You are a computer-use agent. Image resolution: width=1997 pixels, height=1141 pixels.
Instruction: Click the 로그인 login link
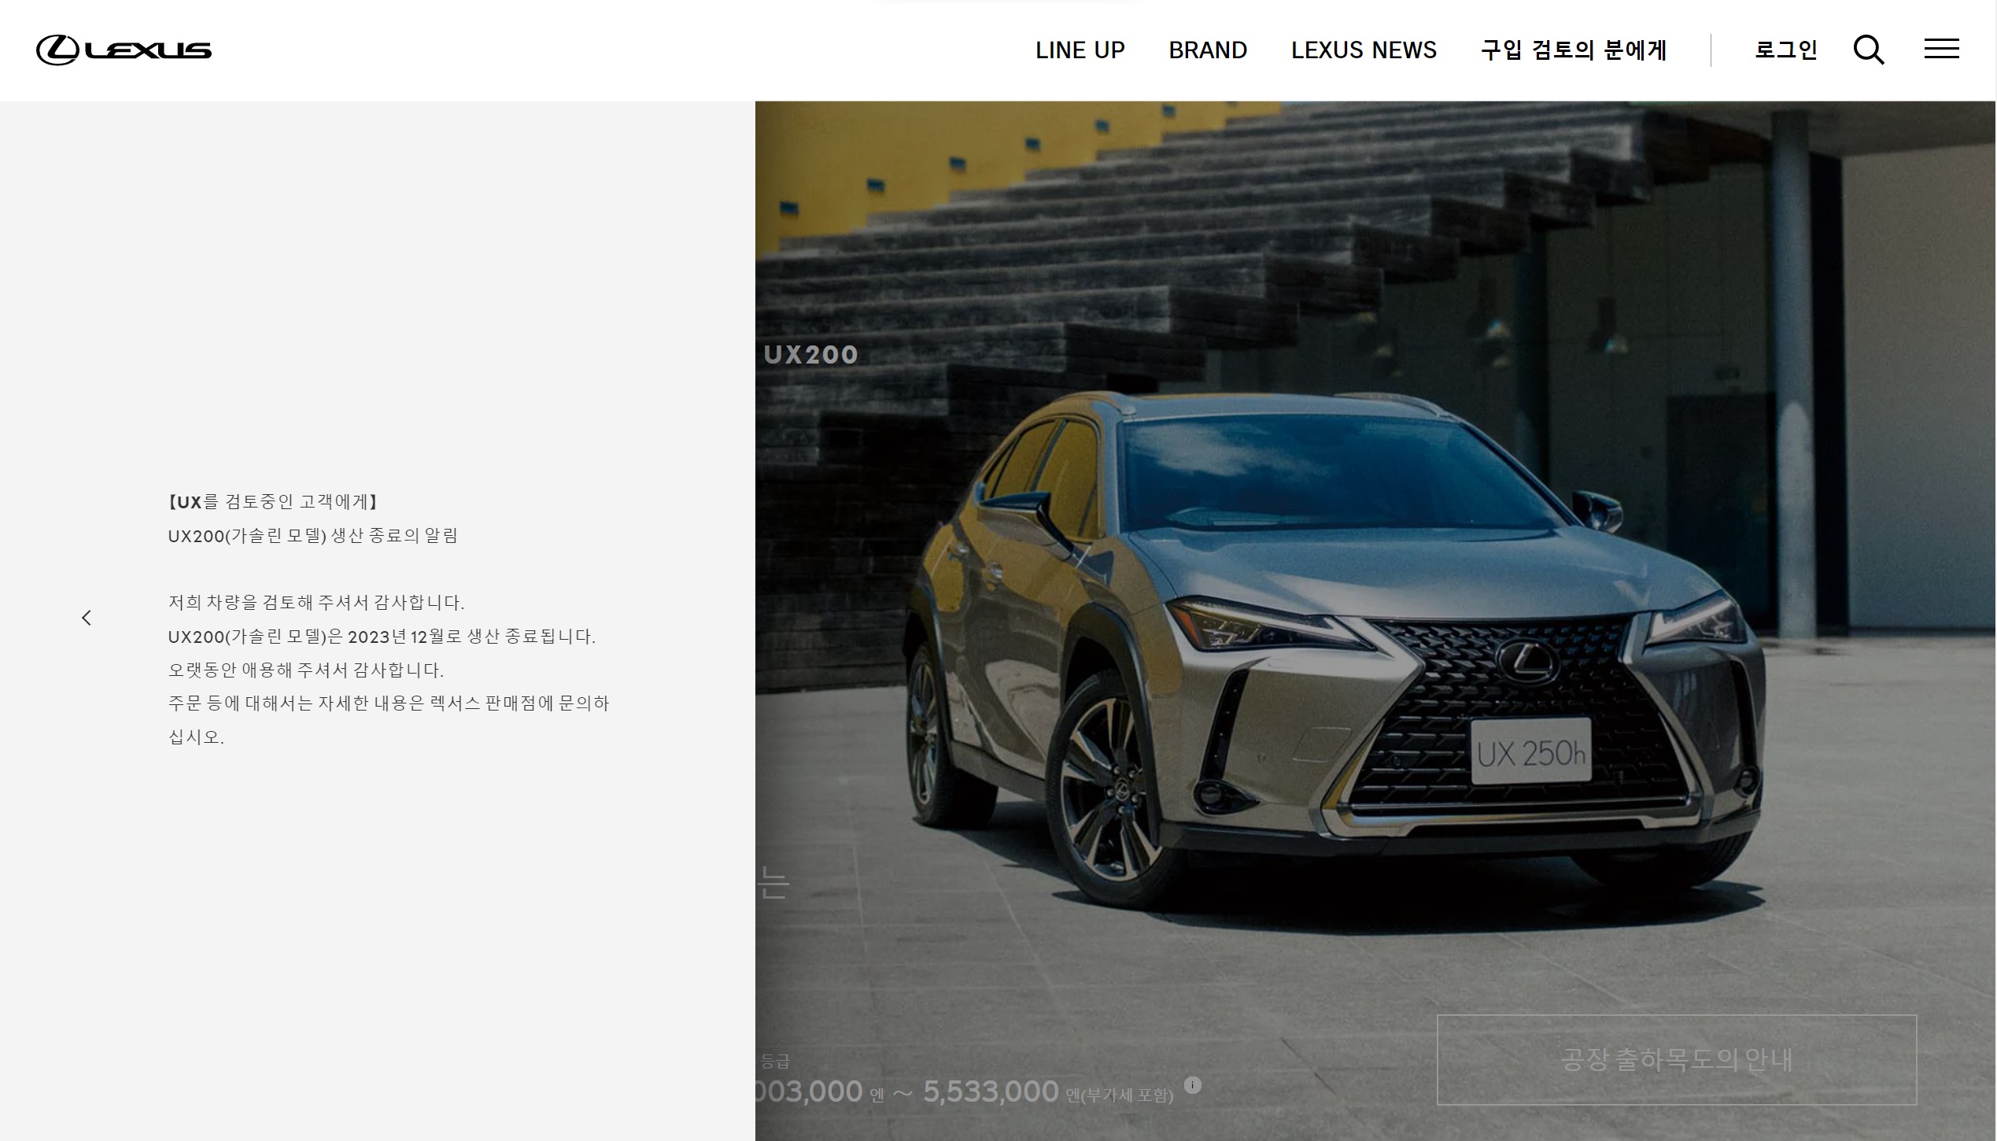click(x=1785, y=50)
